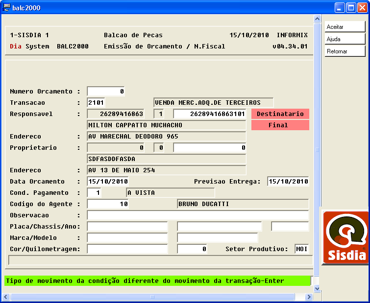Open Ajuda help button
The image size is (370, 303).
tap(345, 39)
